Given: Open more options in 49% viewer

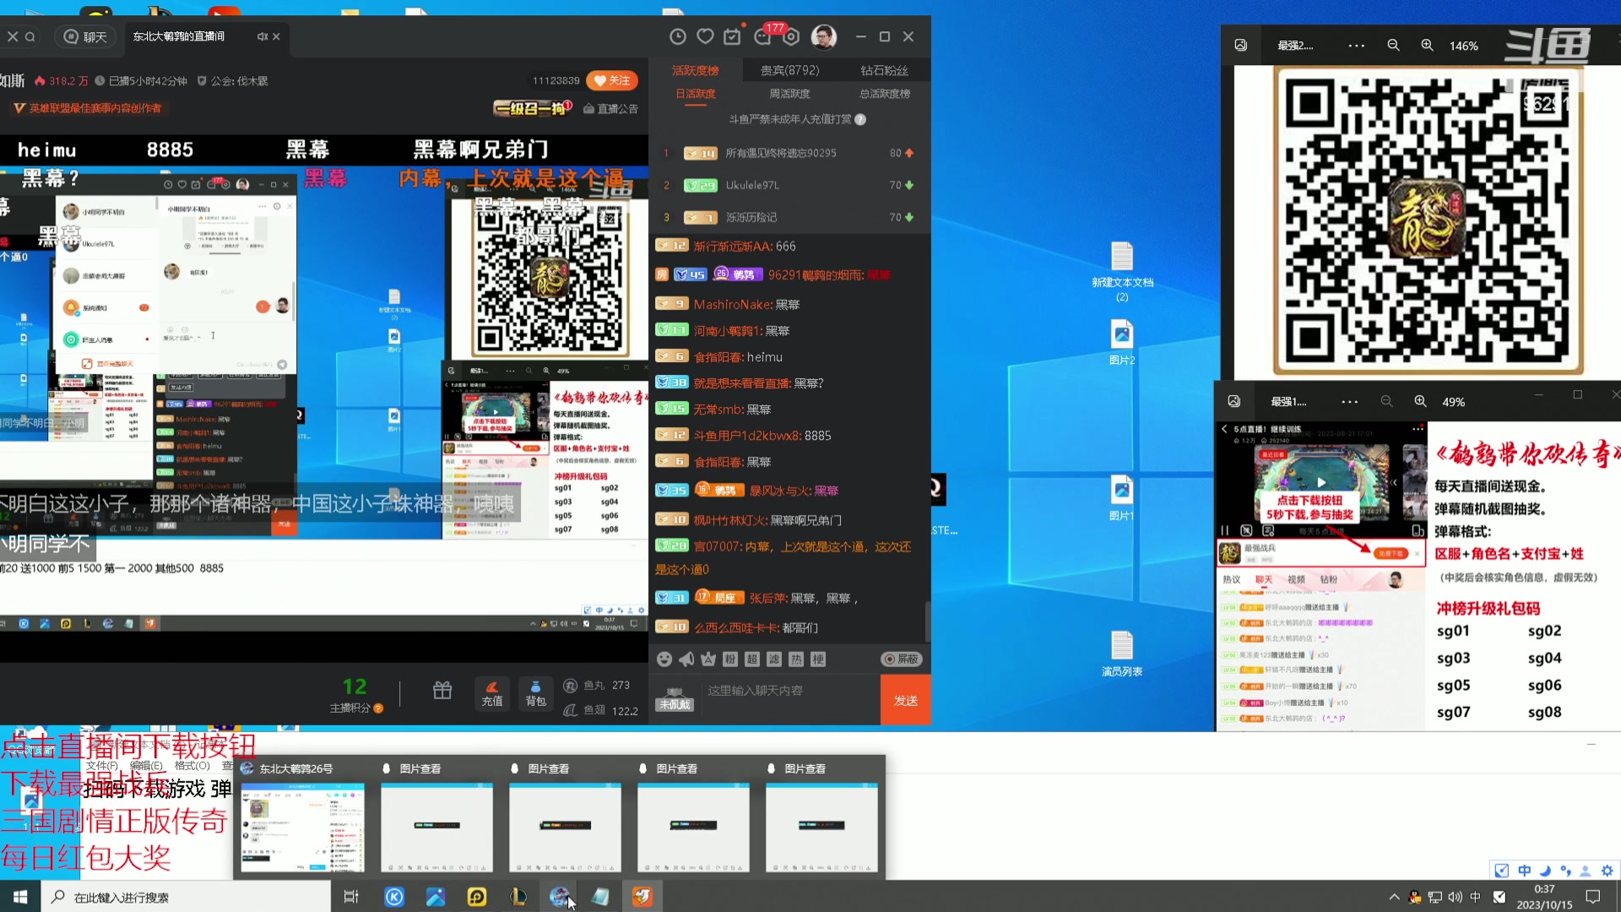Looking at the screenshot, I should [x=1349, y=402].
